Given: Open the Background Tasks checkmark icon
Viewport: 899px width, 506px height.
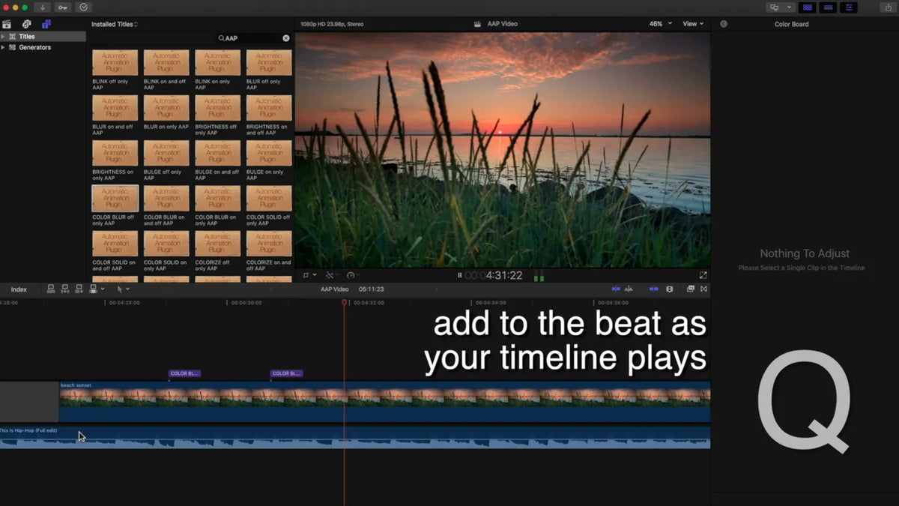Looking at the screenshot, I should [83, 7].
